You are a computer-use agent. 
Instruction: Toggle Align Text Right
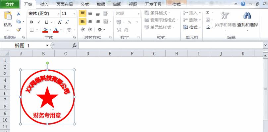(x=98, y=22)
